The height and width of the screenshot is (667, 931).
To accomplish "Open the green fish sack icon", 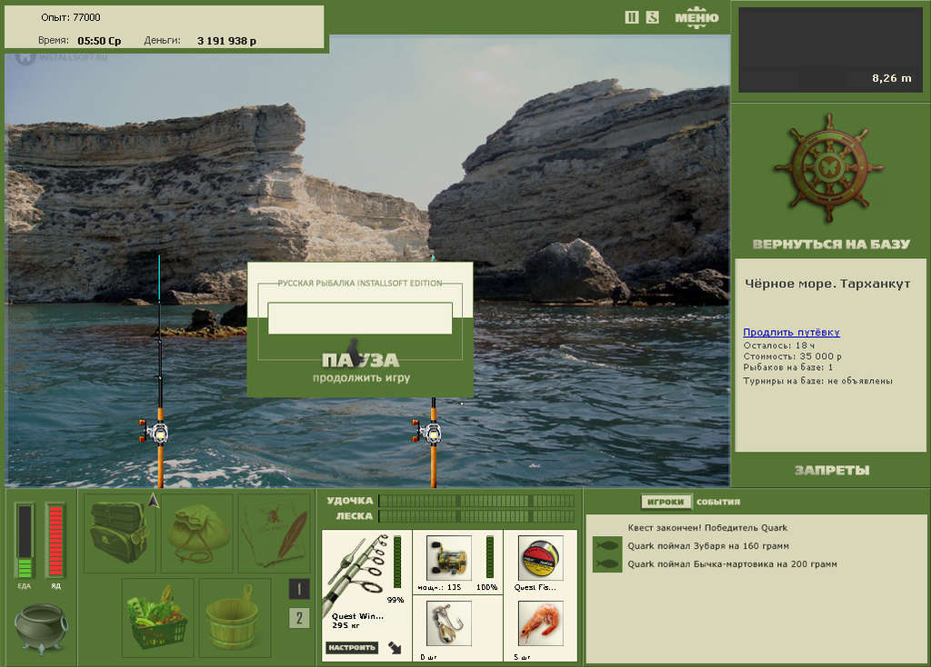I will pyautogui.click(x=197, y=533).
